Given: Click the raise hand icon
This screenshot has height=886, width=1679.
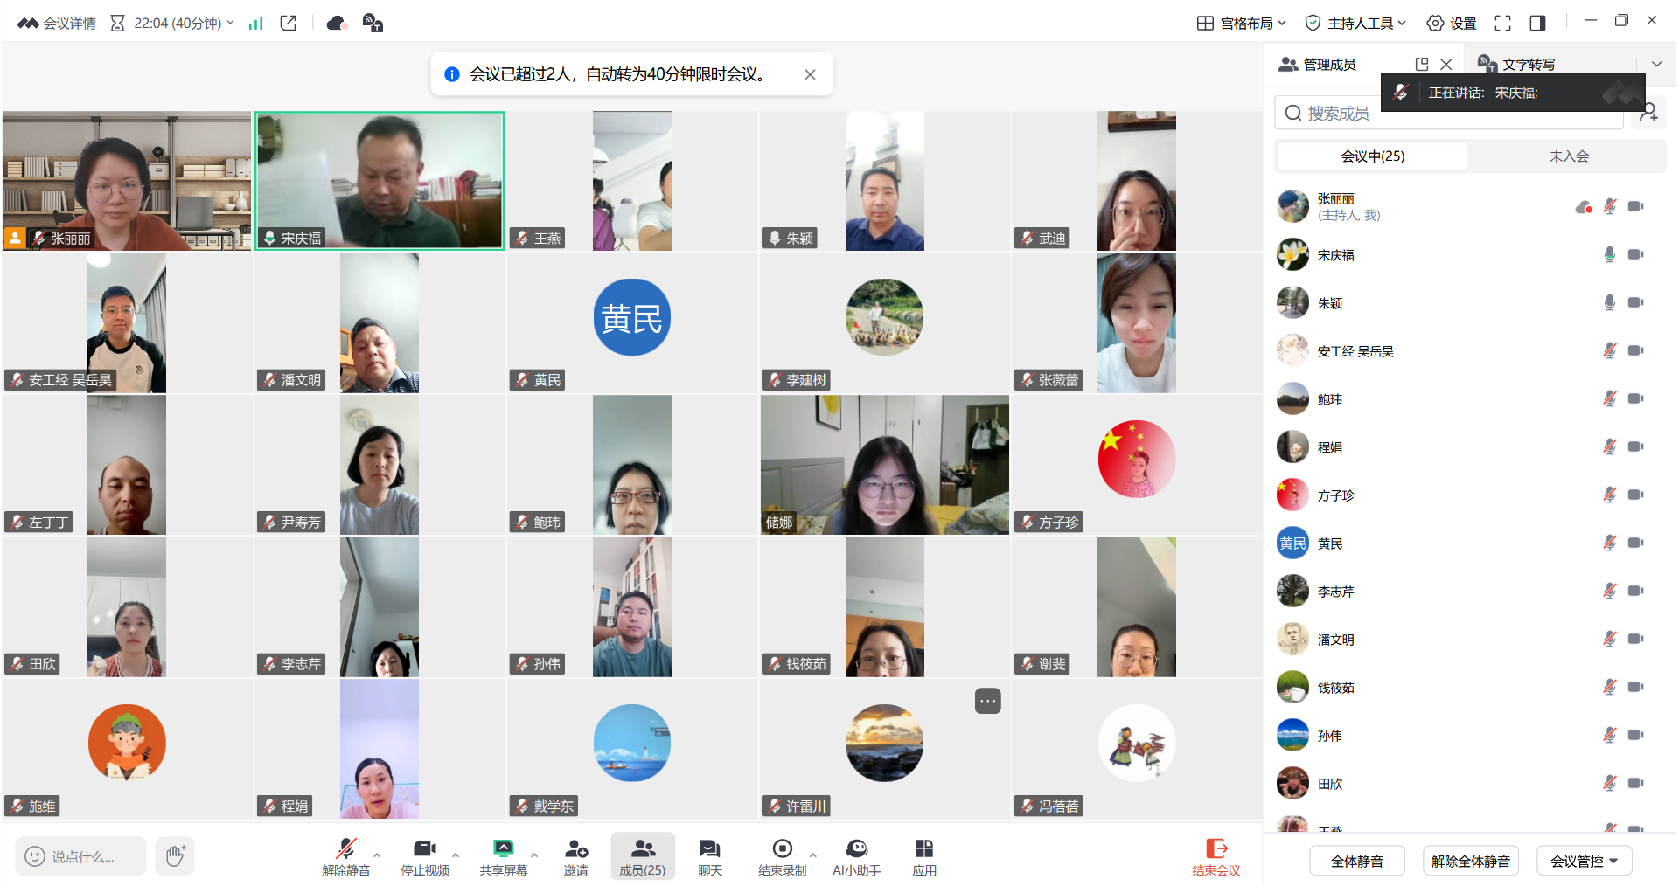Looking at the screenshot, I should point(175,855).
